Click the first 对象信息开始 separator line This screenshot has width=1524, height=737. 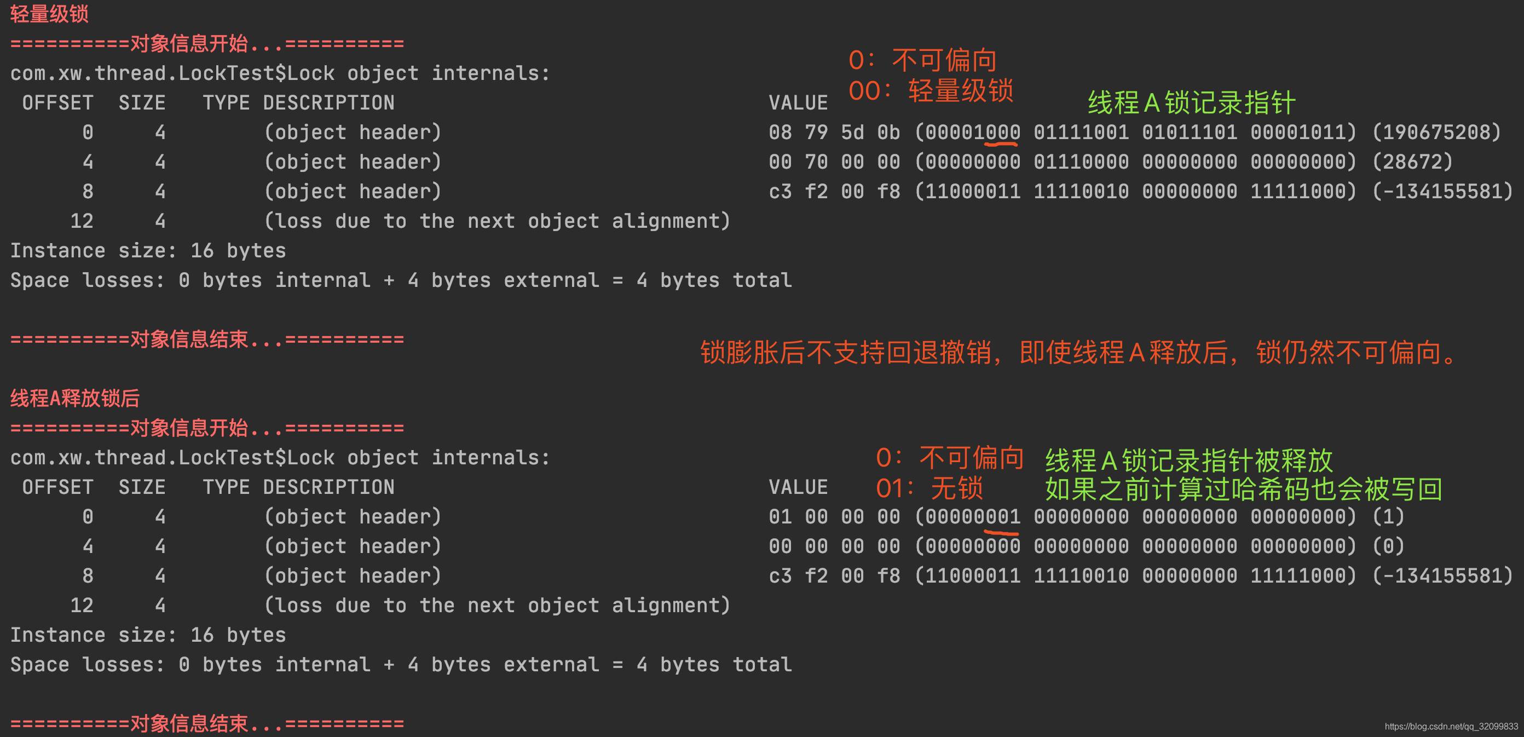(207, 43)
